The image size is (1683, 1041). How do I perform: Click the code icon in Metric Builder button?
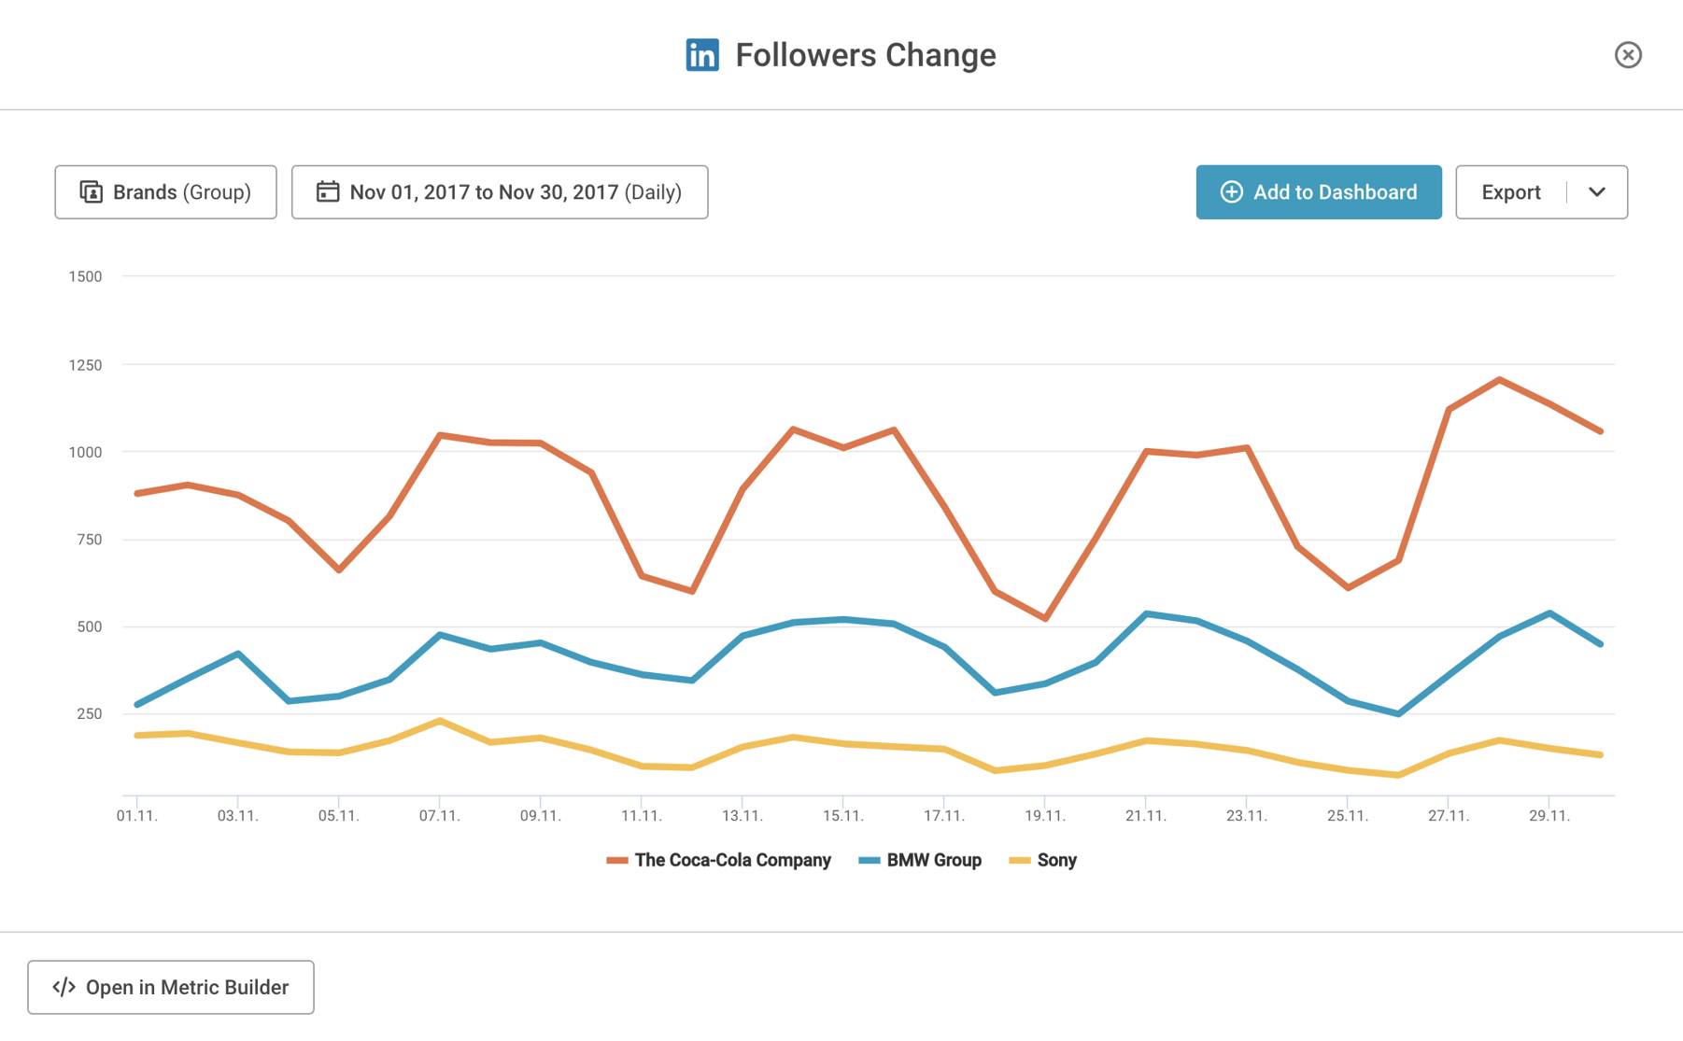(x=64, y=987)
